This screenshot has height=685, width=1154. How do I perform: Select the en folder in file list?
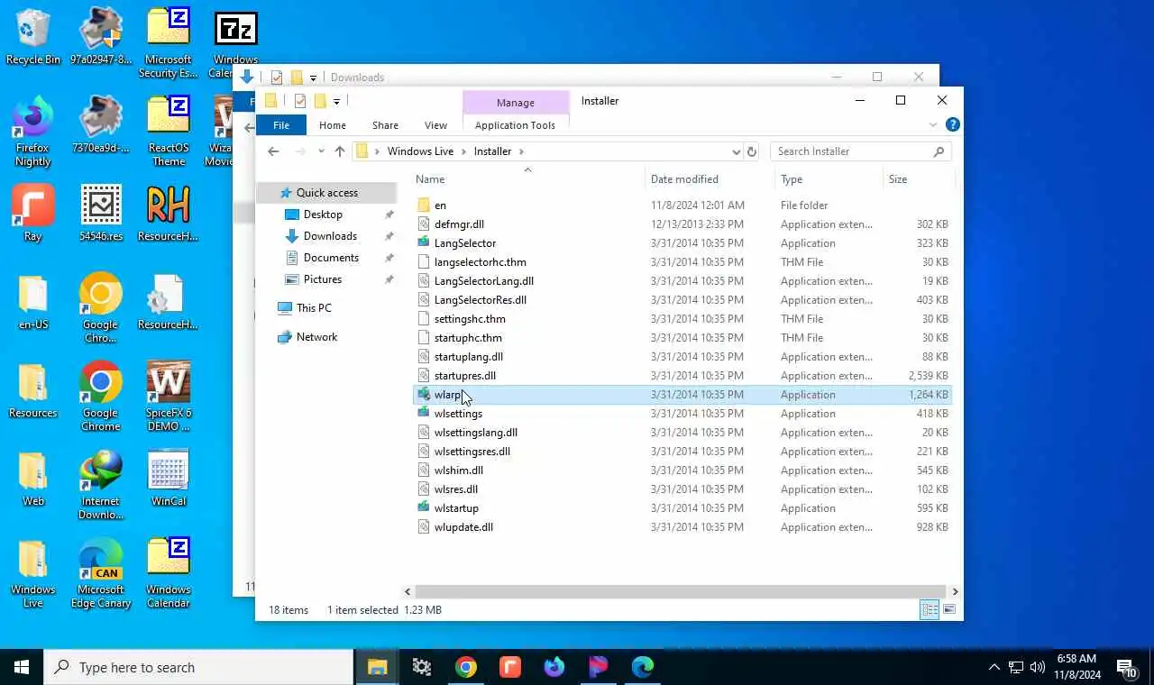[682, 205]
